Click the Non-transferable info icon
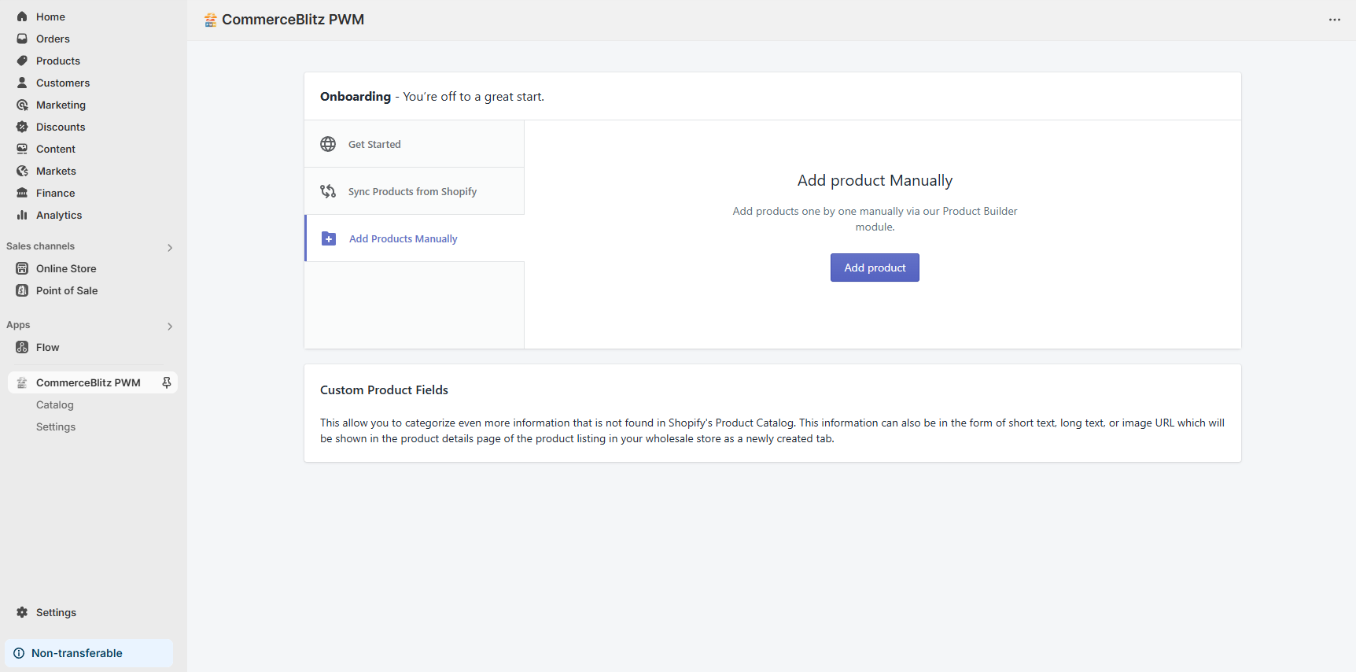This screenshot has height=672, width=1356. [19, 653]
